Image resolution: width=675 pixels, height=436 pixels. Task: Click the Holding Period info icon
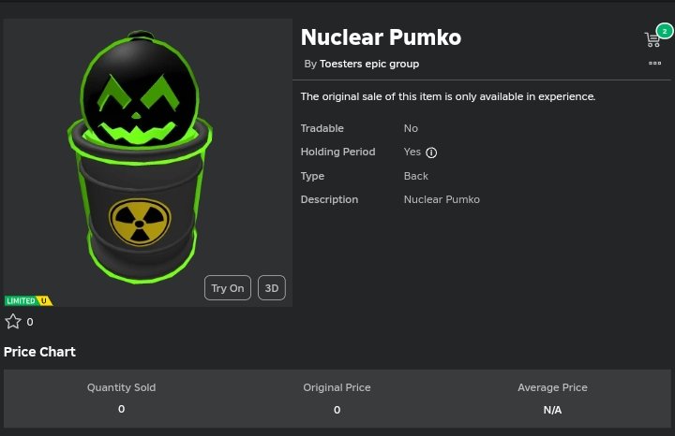(431, 153)
